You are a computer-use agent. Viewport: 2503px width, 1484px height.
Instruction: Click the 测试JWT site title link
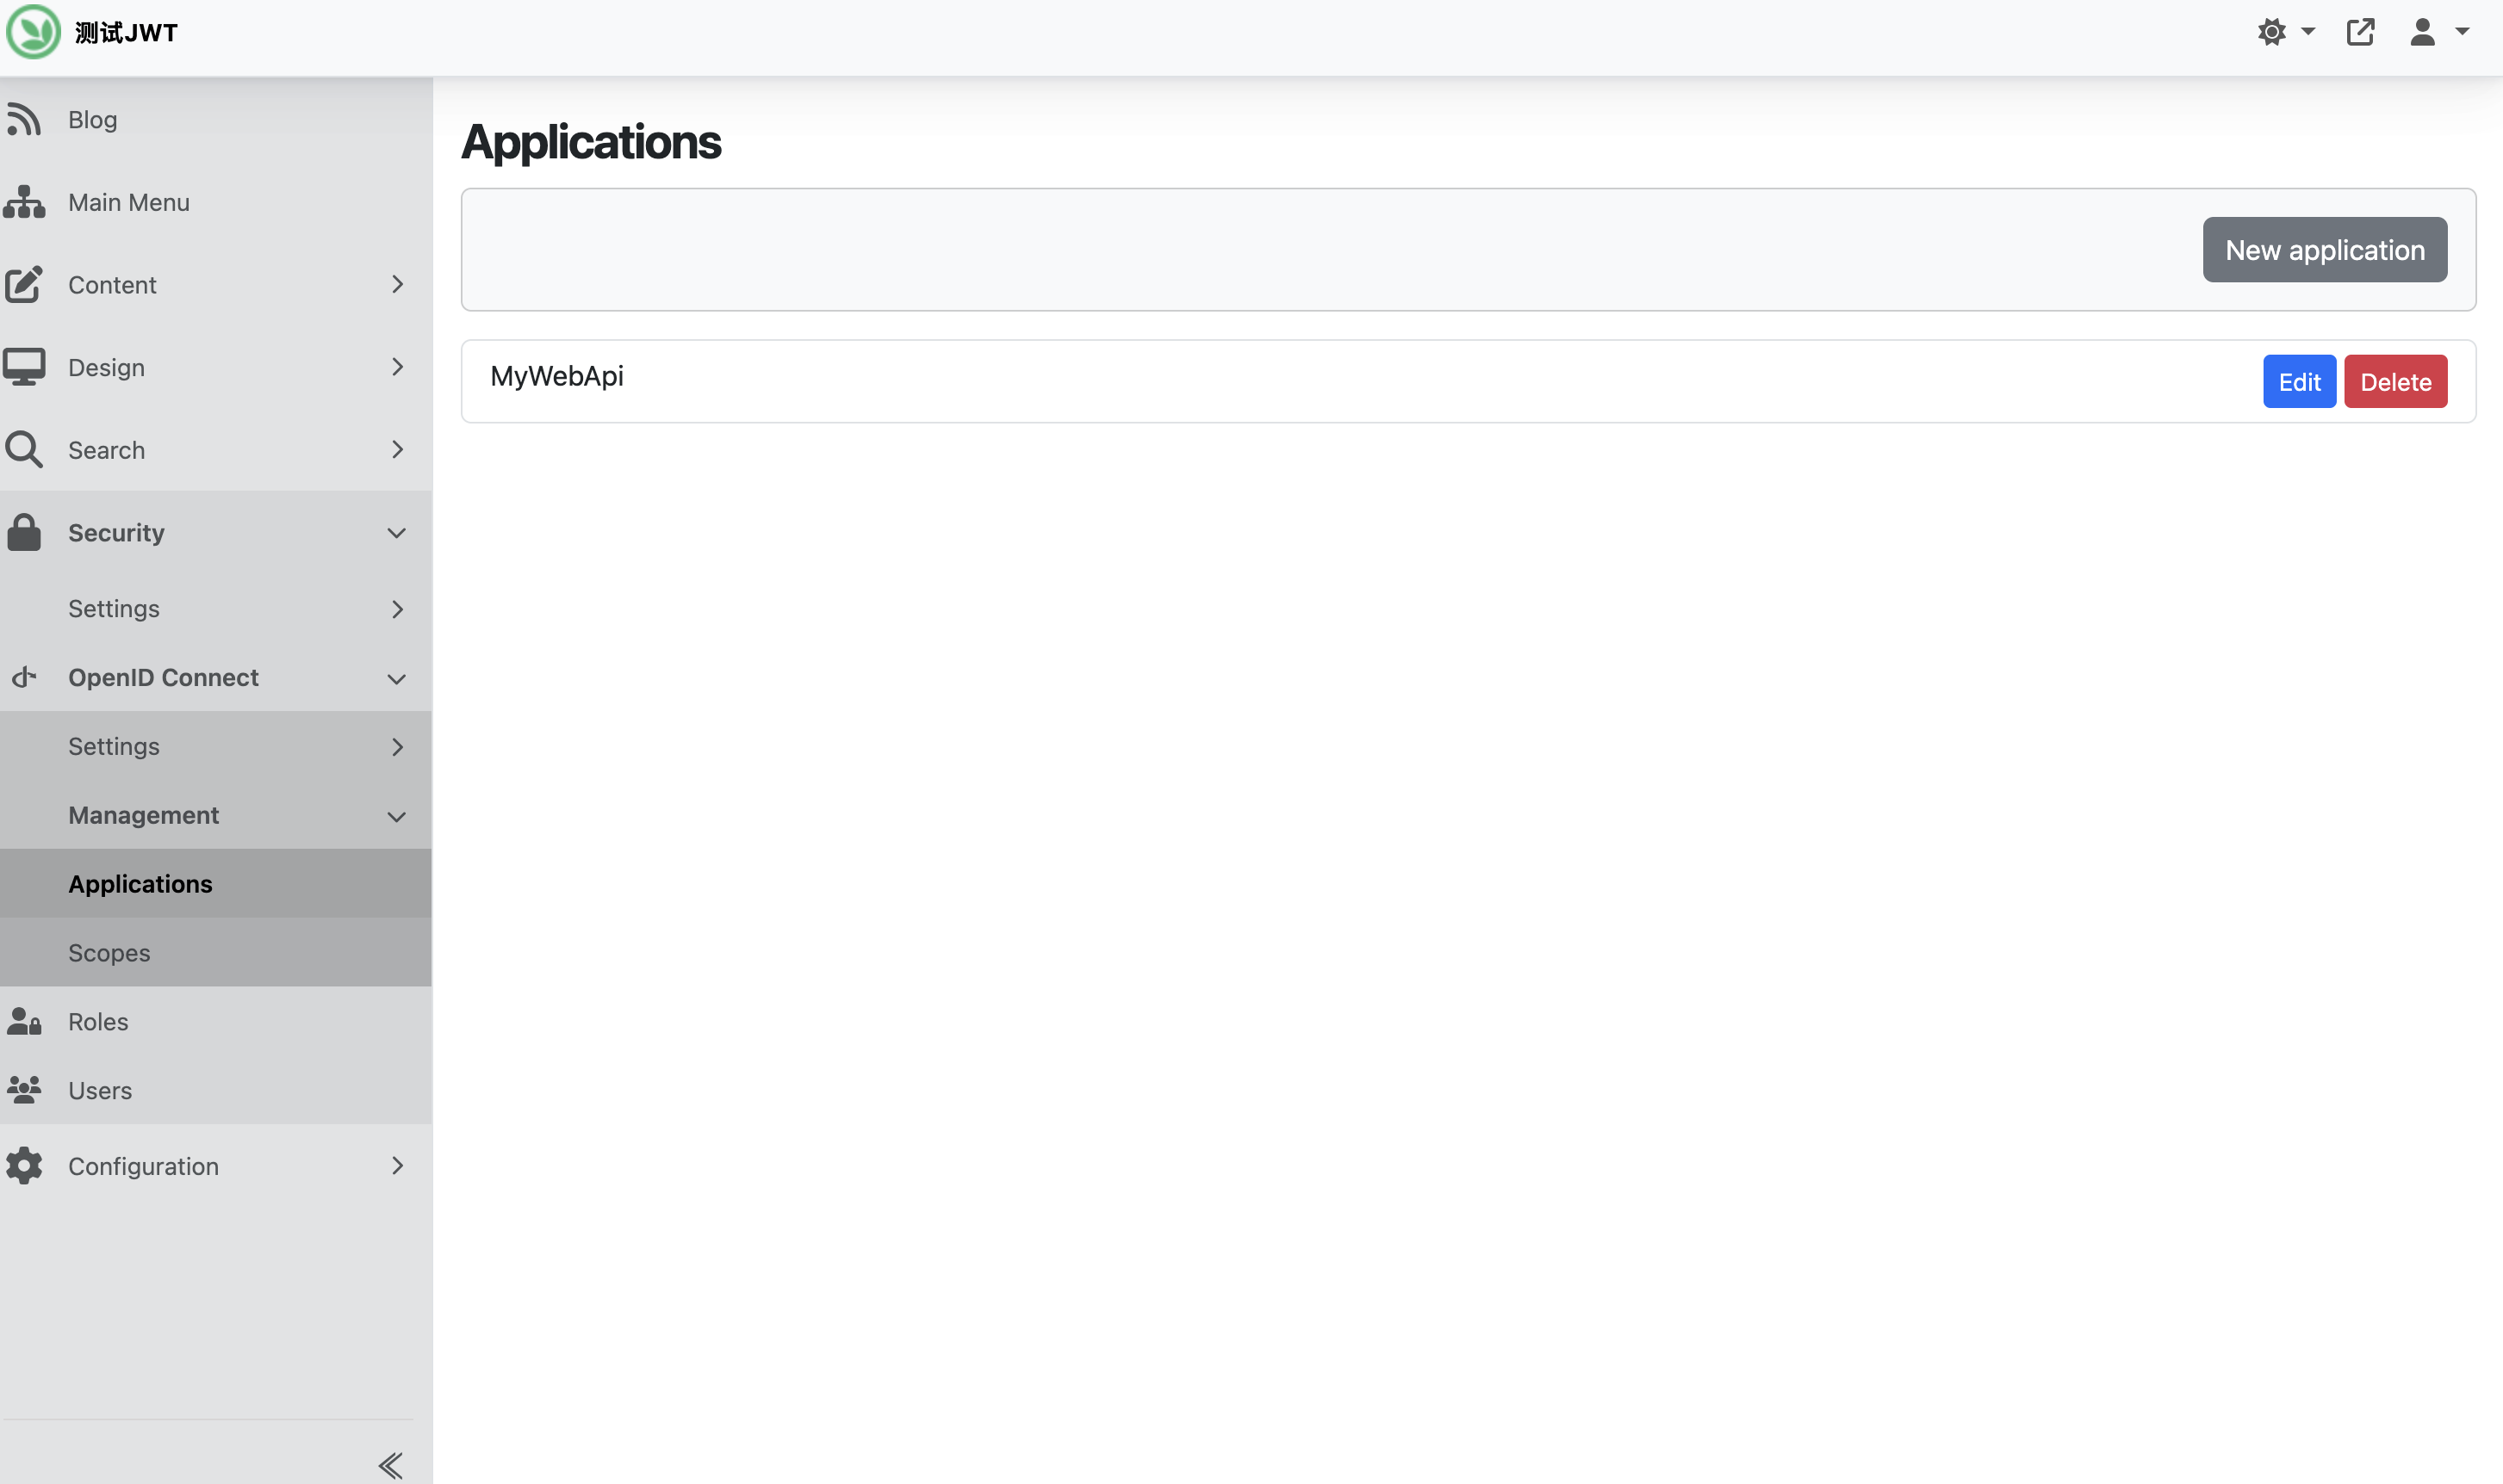tap(126, 32)
